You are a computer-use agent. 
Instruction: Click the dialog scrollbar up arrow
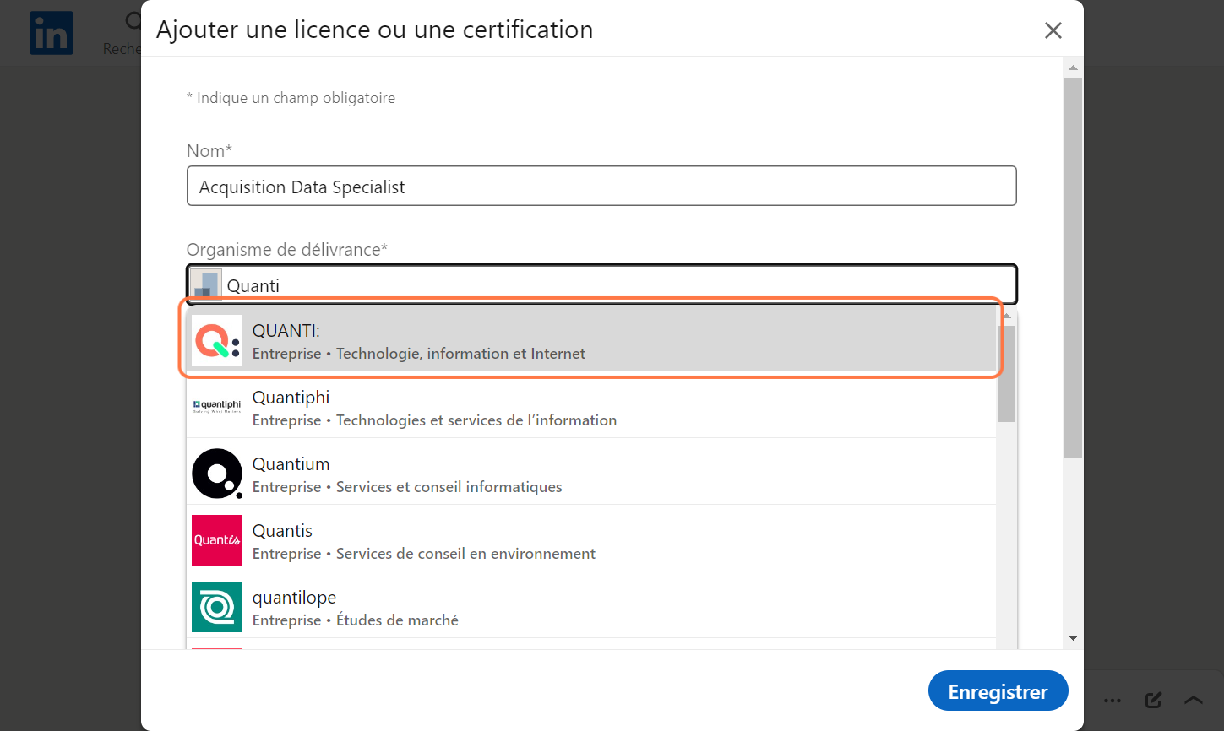pos(1073,68)
